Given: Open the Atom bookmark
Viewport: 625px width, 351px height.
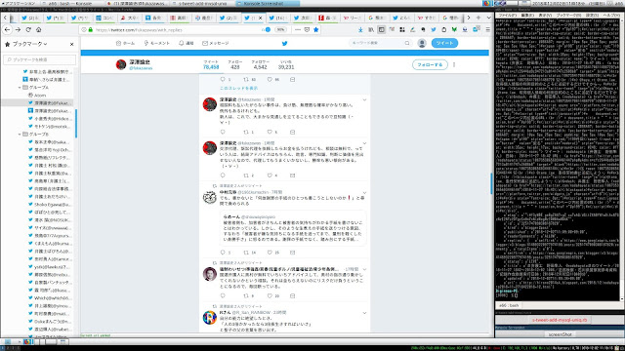Looking at the screenshot, I should click(37, 96).
